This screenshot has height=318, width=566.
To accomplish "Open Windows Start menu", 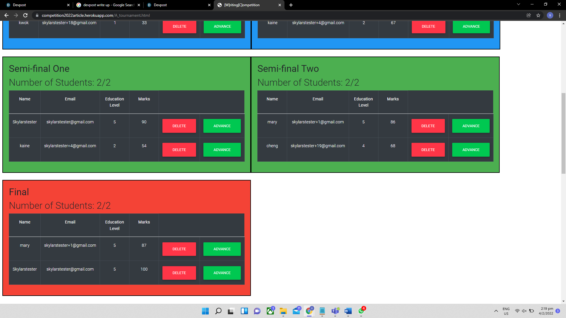I will click(x=205, y=311).
